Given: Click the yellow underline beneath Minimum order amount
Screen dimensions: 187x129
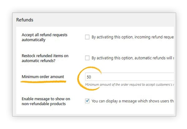Looking at the screenshot, I should click(x=44, y=82).
